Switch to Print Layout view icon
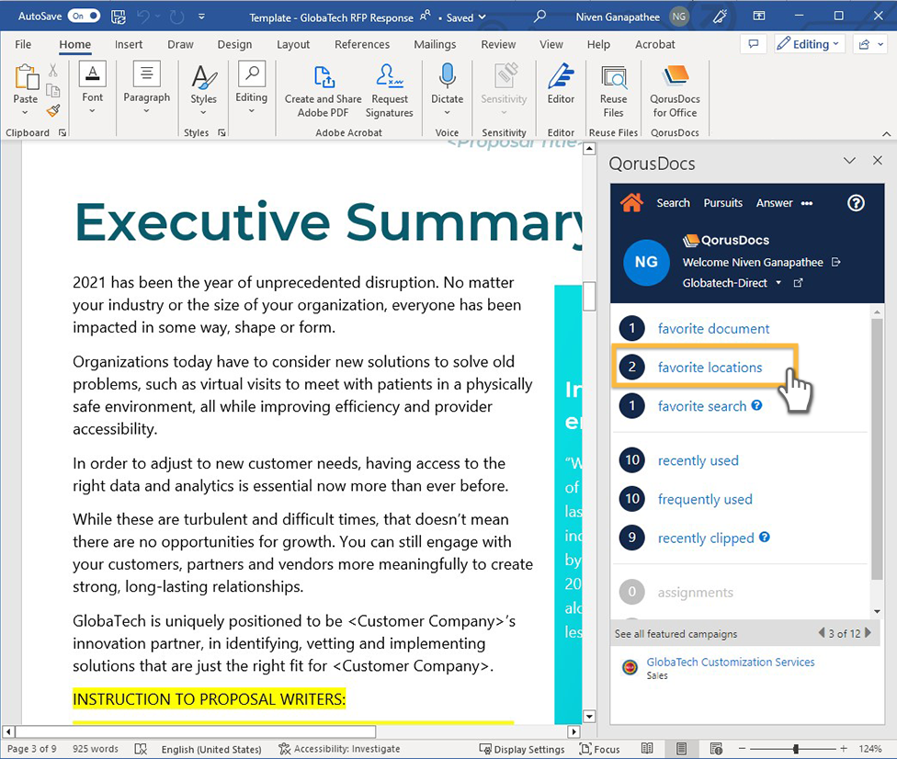The image size is (897, 759). click(x=681, y=749)
